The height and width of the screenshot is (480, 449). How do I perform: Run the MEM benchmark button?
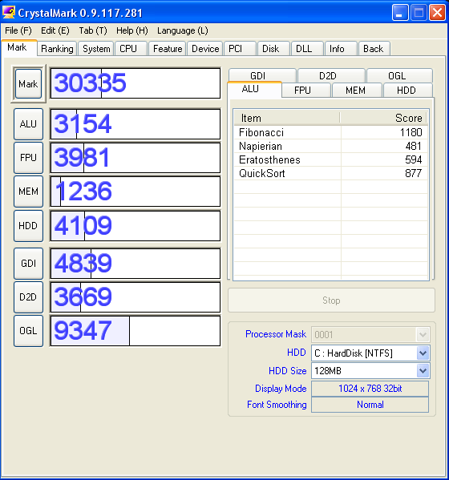tap(28, 192)
